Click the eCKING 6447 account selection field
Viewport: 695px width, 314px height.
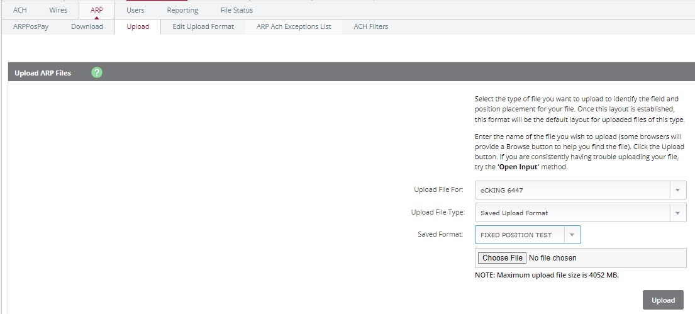(581, 190)
